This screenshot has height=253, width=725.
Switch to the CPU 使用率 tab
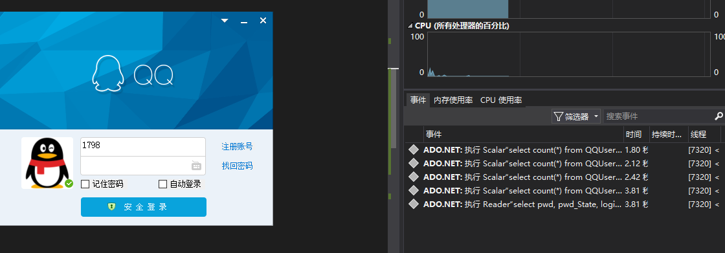tap(501, 100)
